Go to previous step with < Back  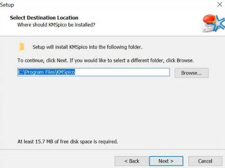[132, 161]
